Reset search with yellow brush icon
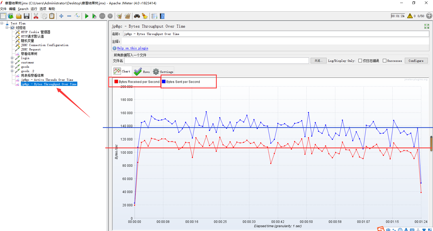This screenshot has width=433, height=231. (145, 16)
